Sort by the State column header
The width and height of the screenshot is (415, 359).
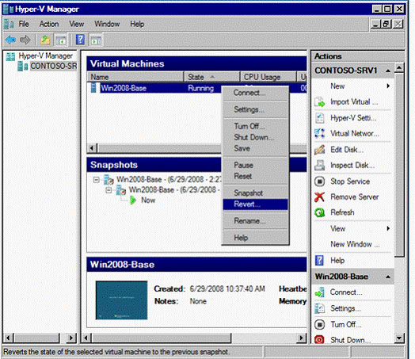(211, 77)
